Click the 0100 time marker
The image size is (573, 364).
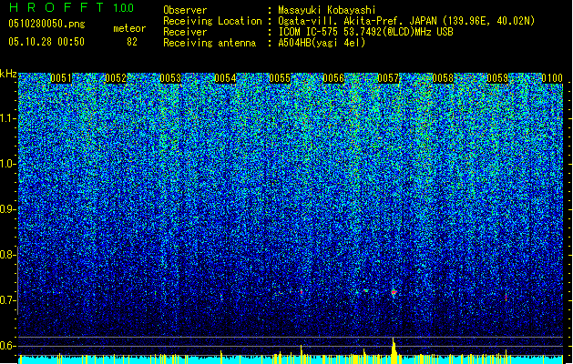tap(552, 78)
